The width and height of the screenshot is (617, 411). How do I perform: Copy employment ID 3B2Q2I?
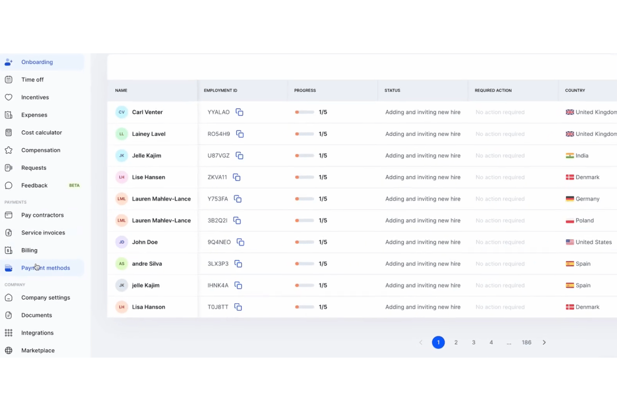(x=237, y=220)
